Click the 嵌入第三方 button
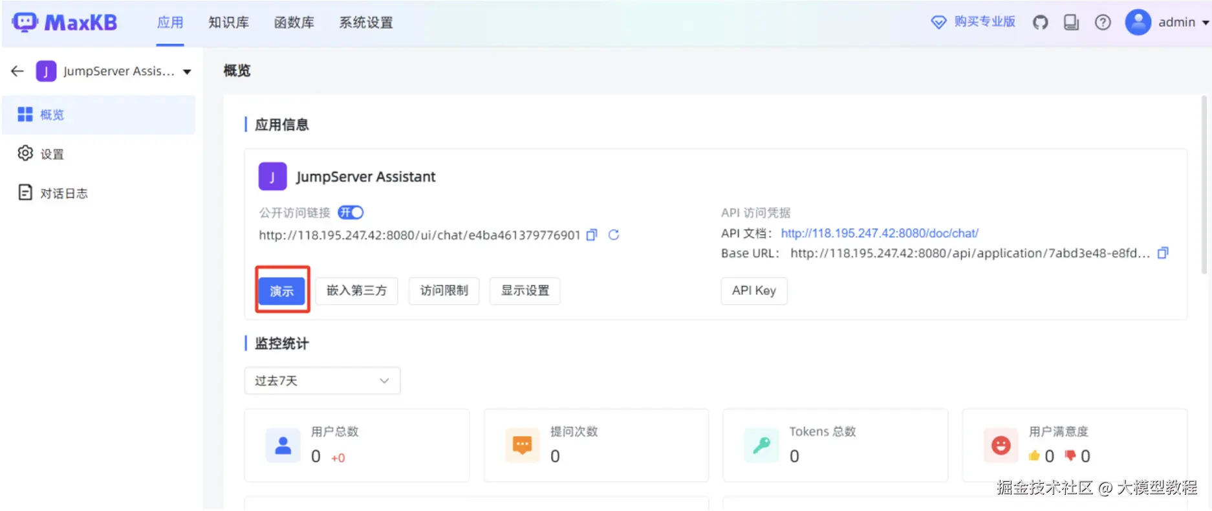Screen dimensions: 1212x511 point(356,291)
